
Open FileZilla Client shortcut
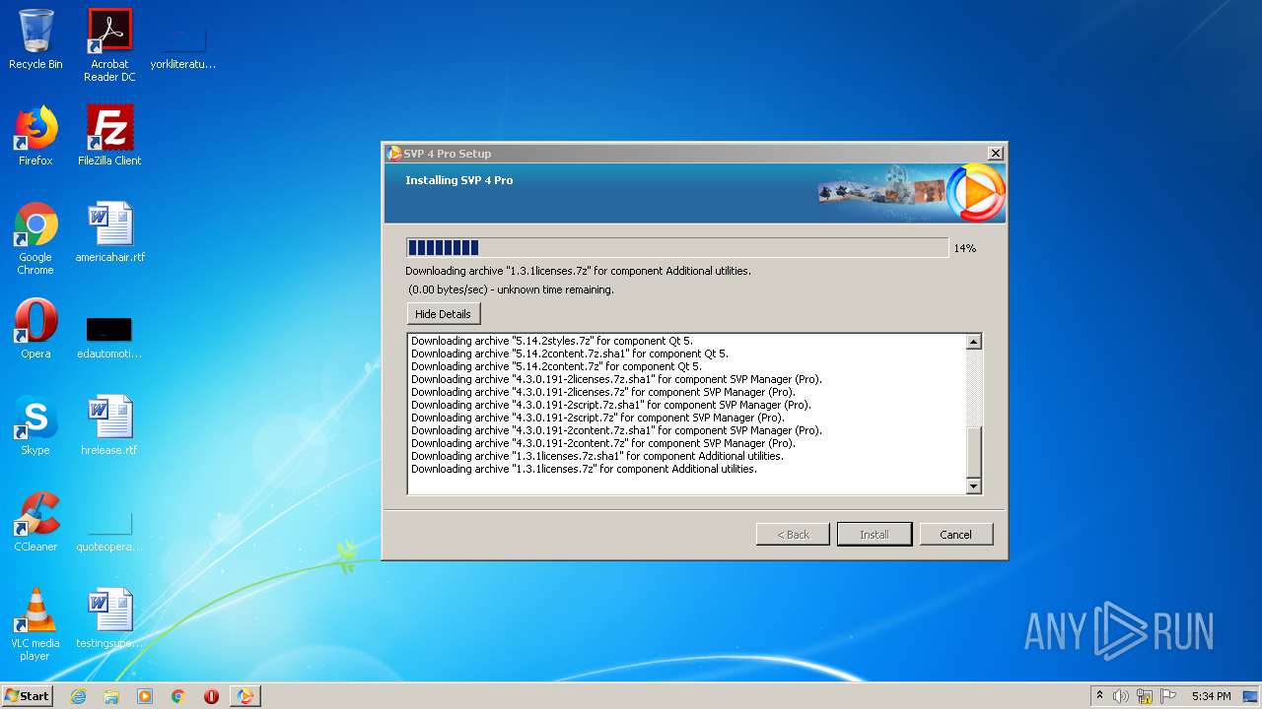[x=109, y=136]
